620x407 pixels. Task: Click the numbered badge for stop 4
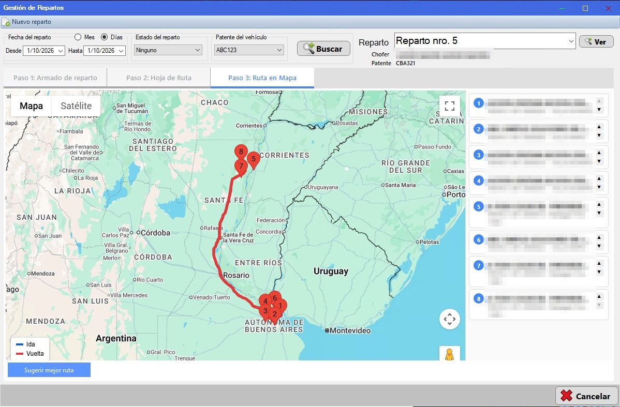(478, 181)
